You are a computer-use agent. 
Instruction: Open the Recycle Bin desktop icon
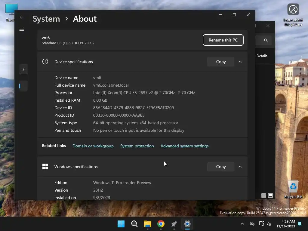[293, 189]
